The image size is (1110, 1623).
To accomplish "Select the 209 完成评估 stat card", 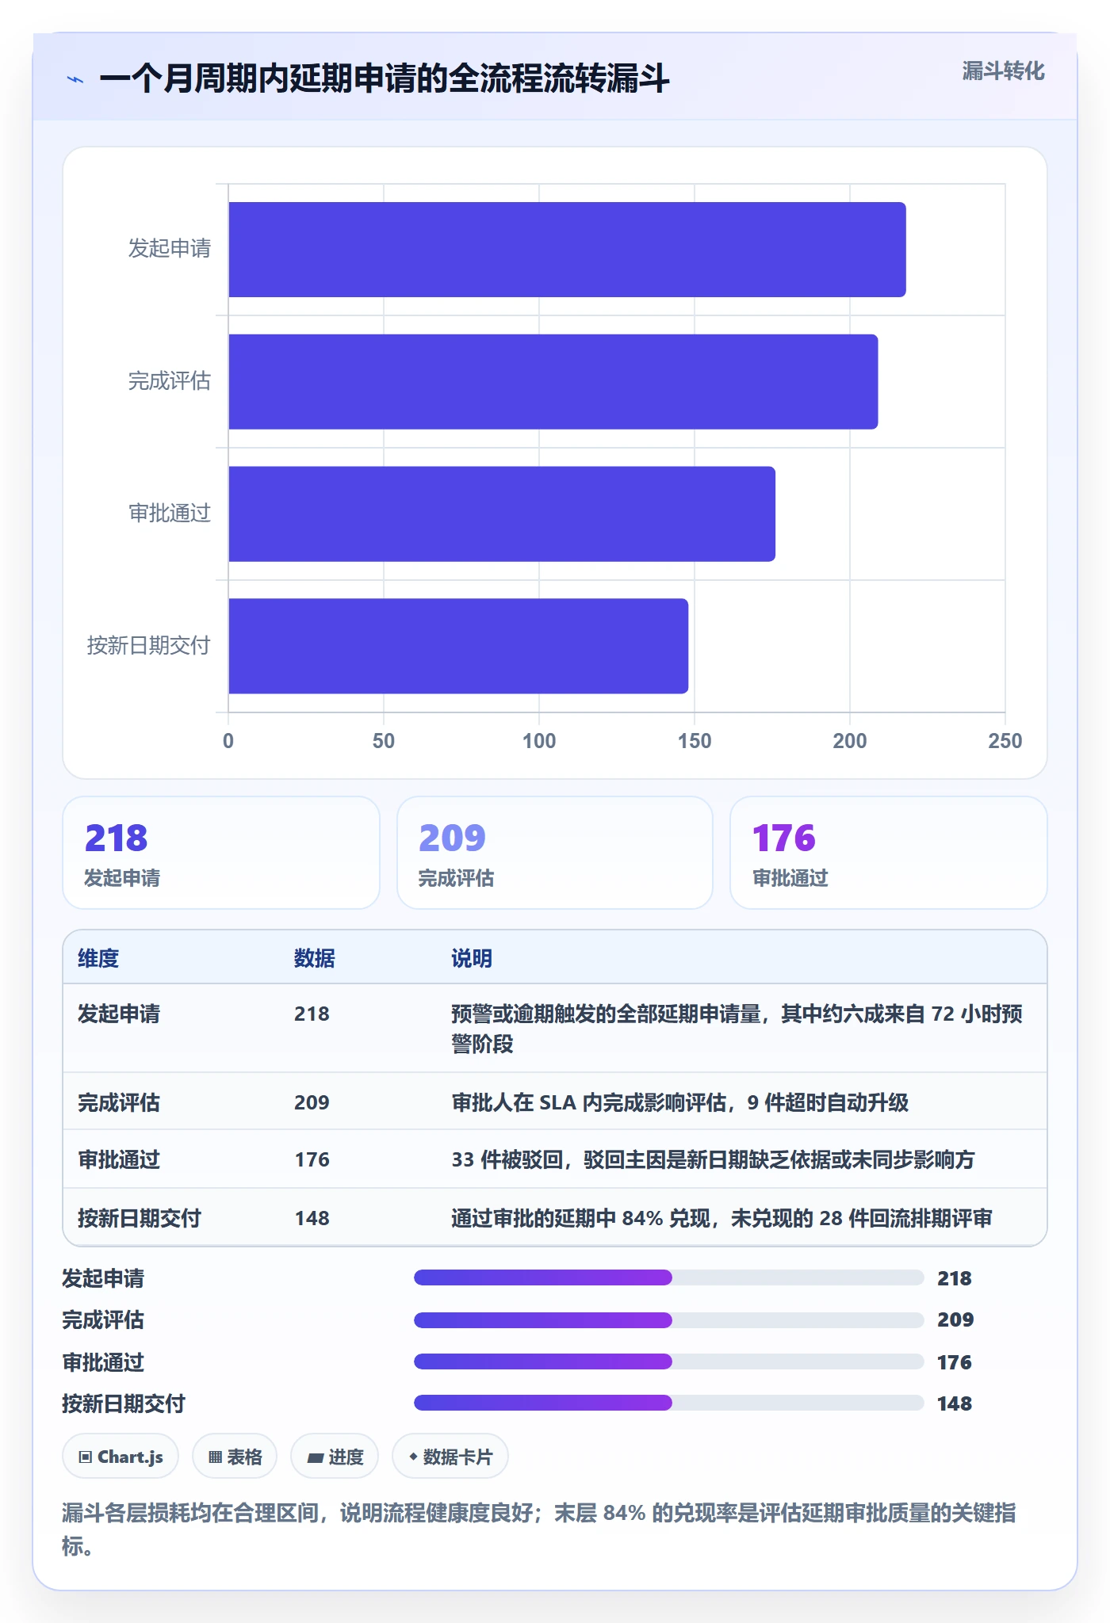I will point(555,853).
